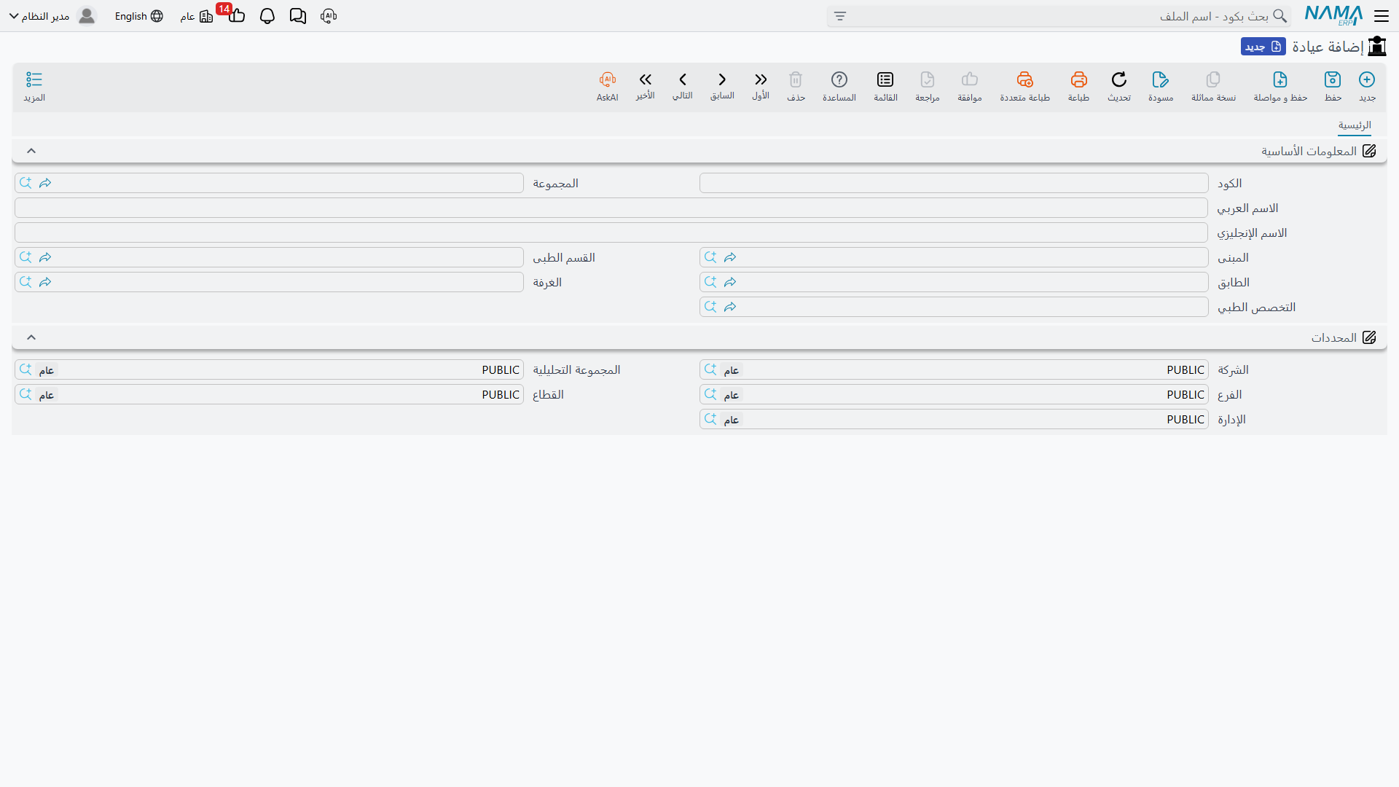The width and height of the screenshot is (1399, 787).
Task: Open search lookup for المجموعة field
Action: [26, 183]
